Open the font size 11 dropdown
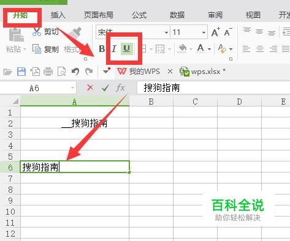The image size is (290, 241). click(204, 32)
